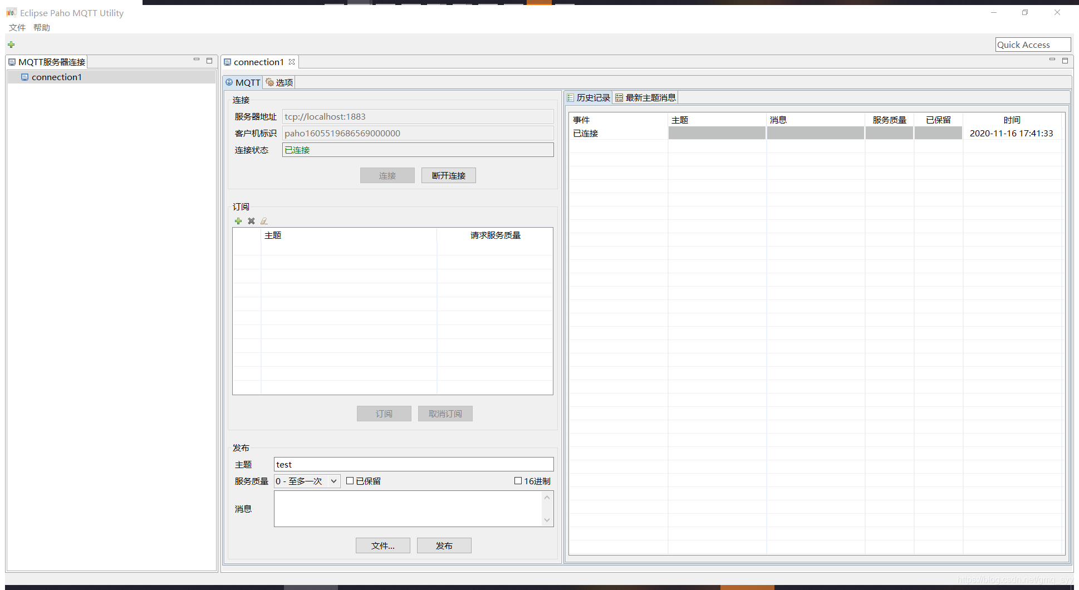Click inside the 消息 text area

408,509
